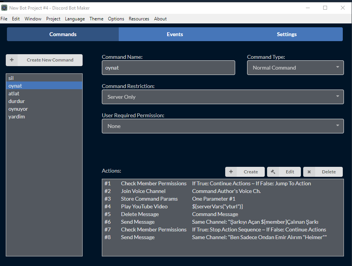Open the Theme menu
Image resolution: width=352 pixels, height=266 pixels.
click(96, 19)
